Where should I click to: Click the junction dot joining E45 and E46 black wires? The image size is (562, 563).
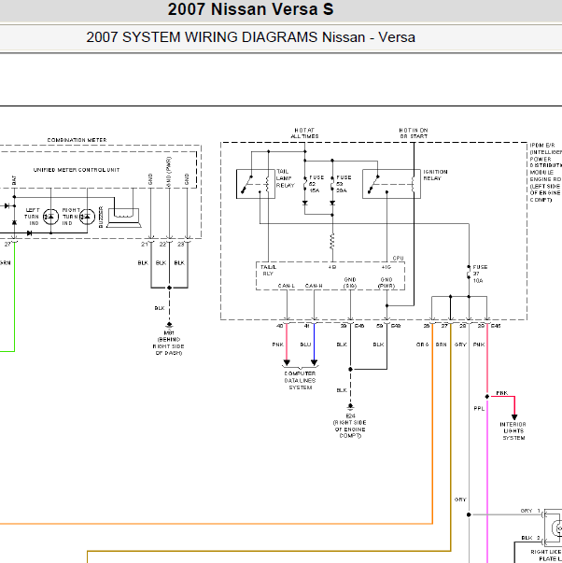pyautogui.click(x=350, y=369)
